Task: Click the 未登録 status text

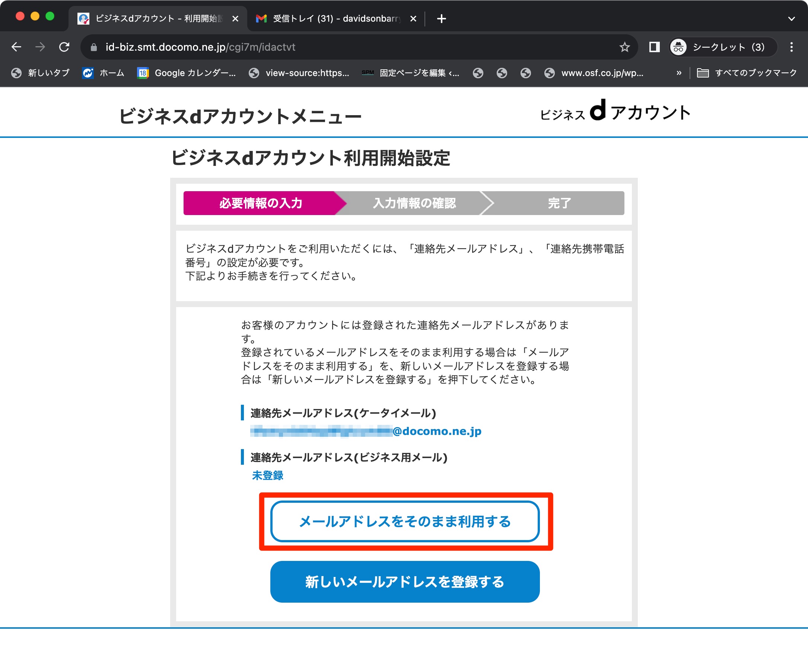Action: 268,475
